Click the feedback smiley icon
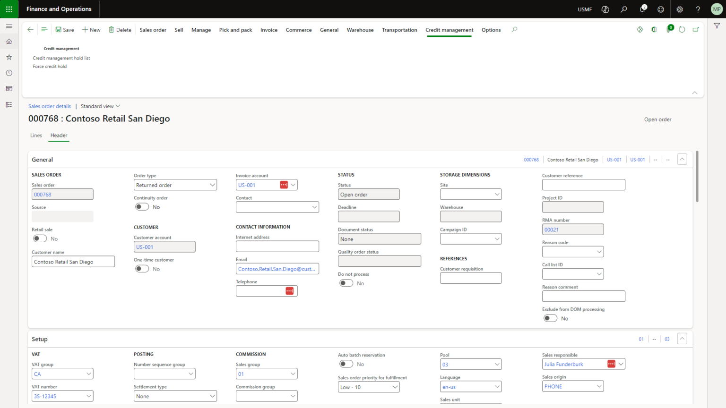Image resolution: width=726 pixels, height=408 pixels. (x=661, y=9)
